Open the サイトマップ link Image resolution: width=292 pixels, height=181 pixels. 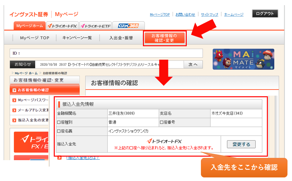(210, 14)
